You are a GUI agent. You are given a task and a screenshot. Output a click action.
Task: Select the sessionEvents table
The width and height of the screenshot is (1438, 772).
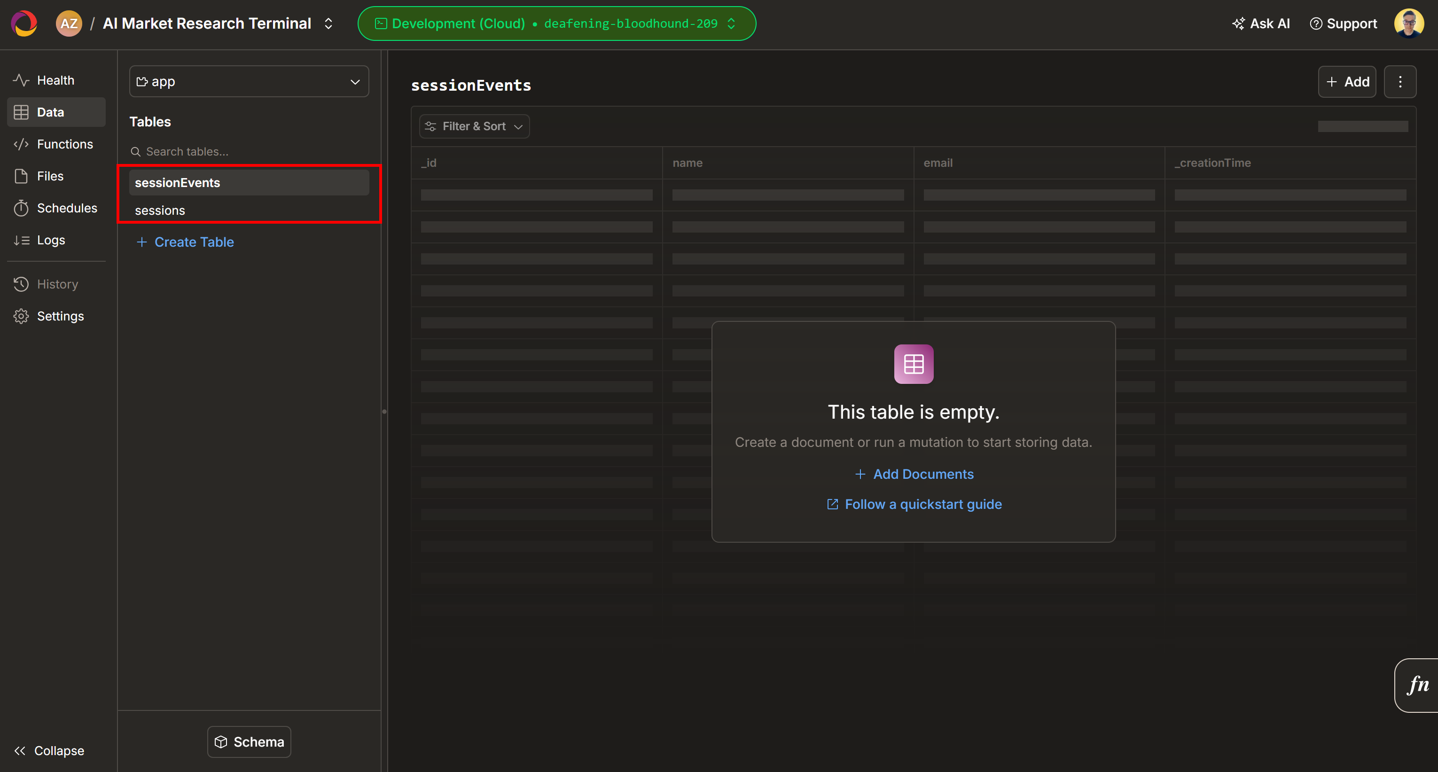(178, 182)
